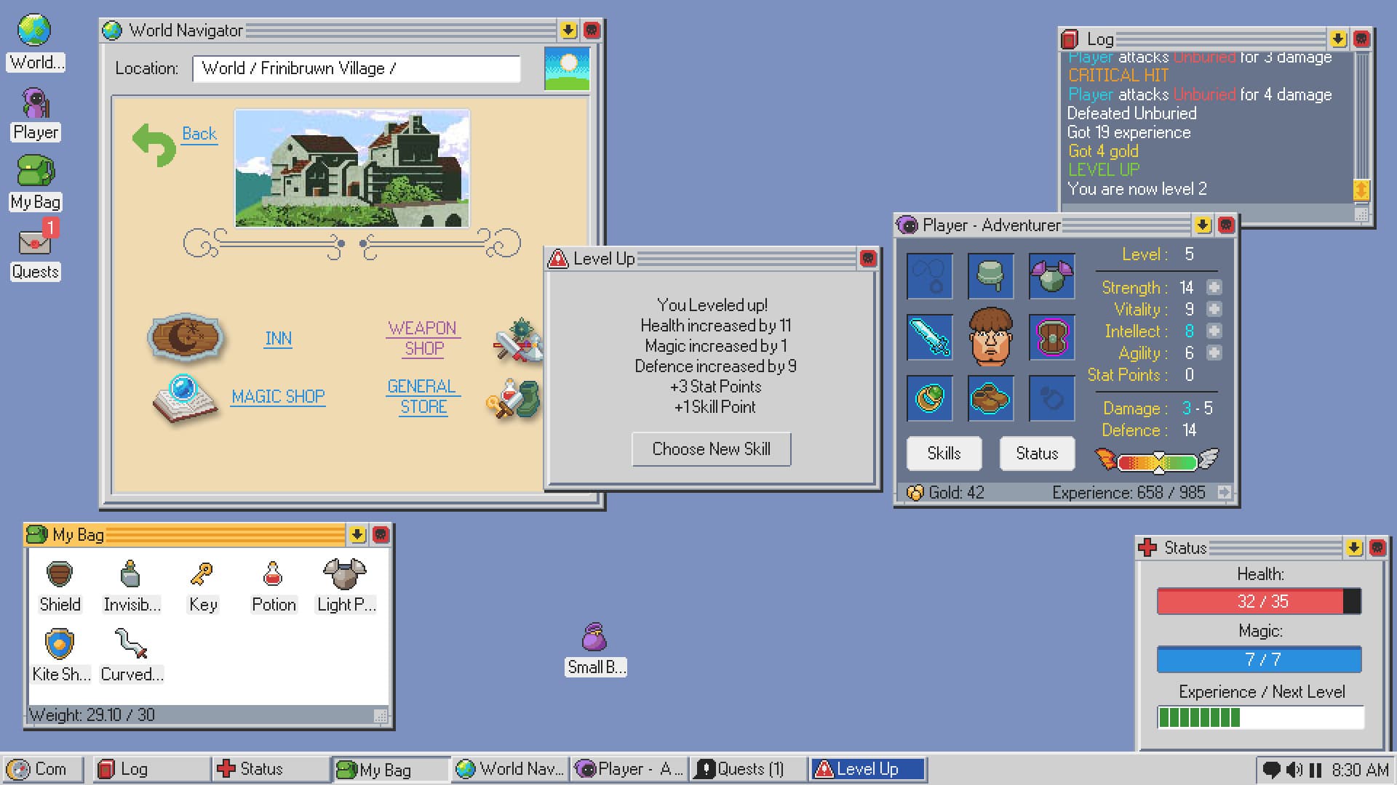Viewport: 1397px width, 785px height.
Task: Collapse the My Bag window
Action: [356, 535]
